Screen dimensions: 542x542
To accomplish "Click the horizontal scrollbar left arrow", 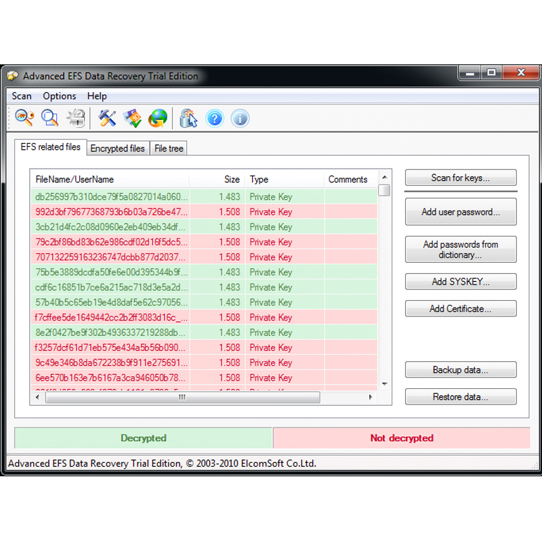I will (x=37, y=397).
